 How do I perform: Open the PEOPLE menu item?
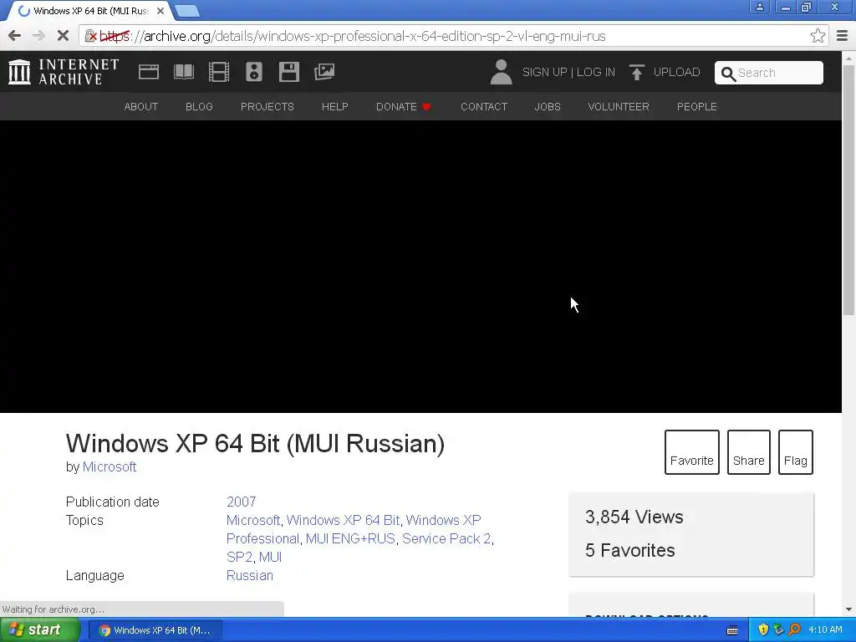pos(696,106)
